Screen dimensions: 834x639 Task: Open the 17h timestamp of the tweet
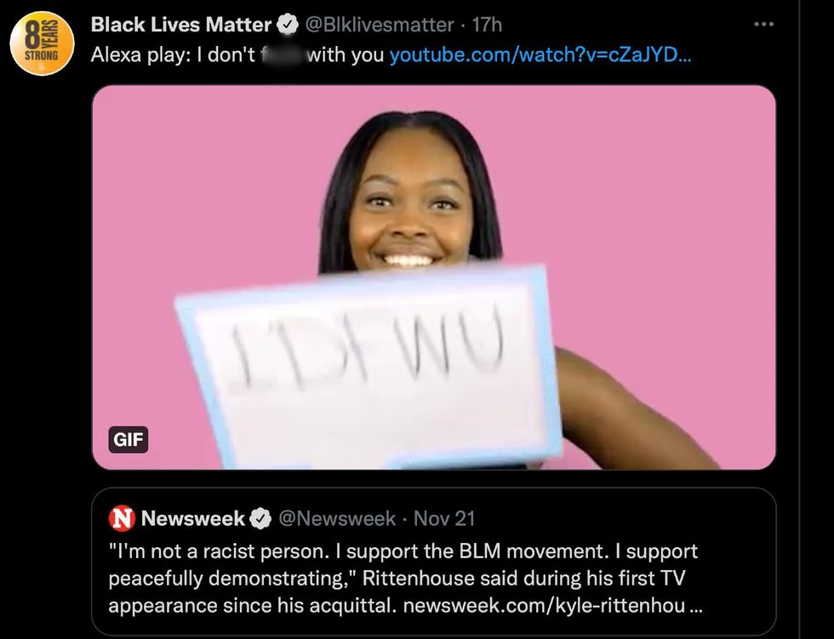coord(487,25)
